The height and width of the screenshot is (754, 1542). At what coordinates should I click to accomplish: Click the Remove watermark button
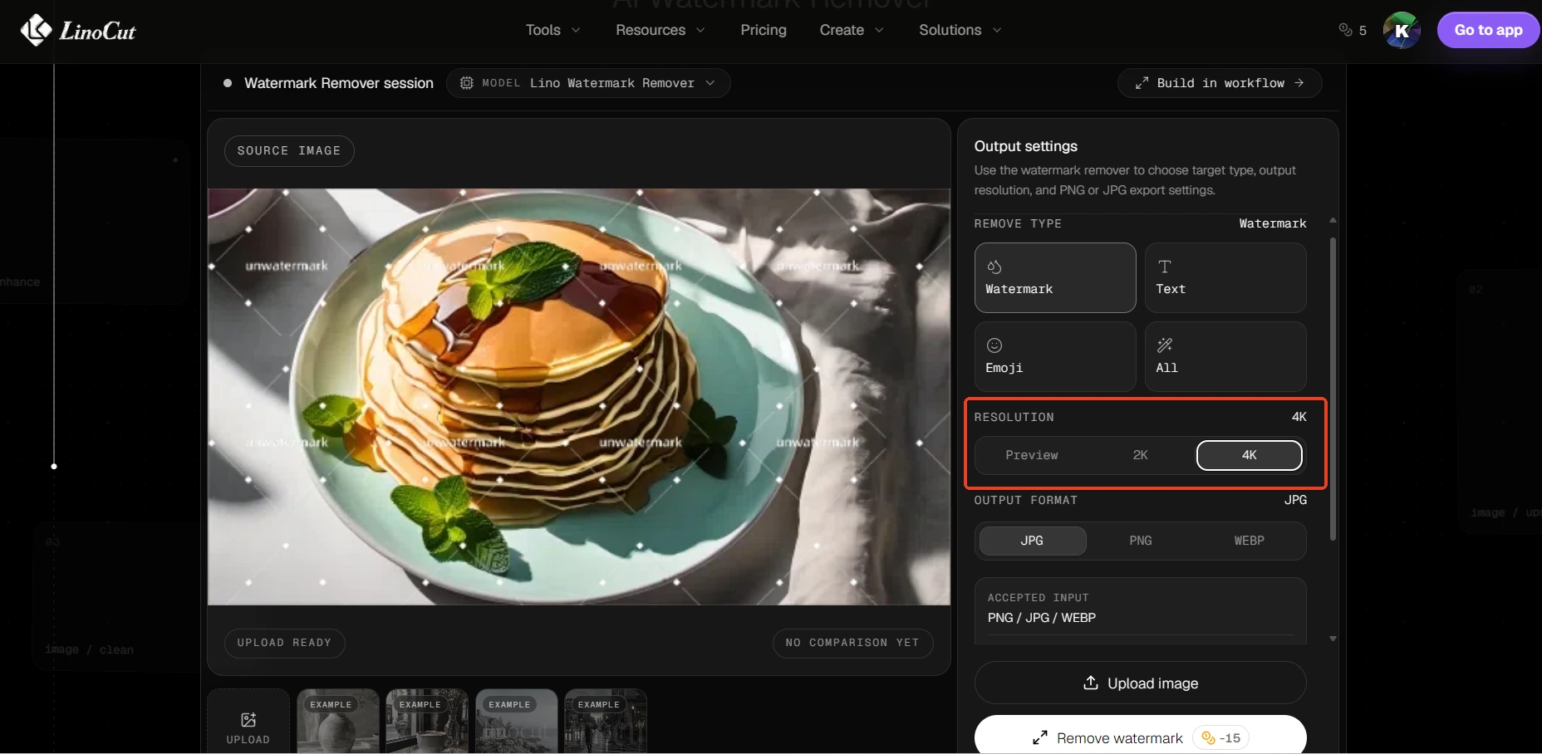[1140, 736]
